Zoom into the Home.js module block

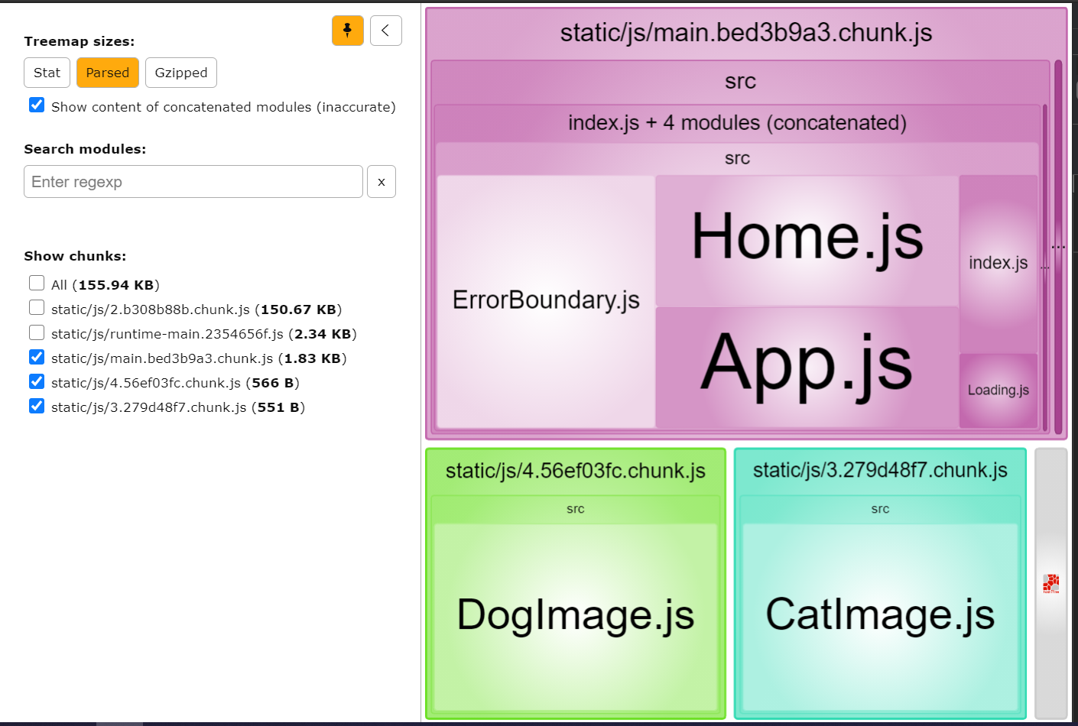coord(807,237)
